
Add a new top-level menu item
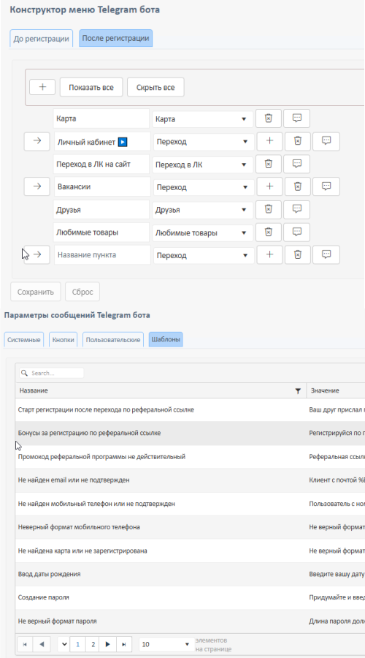point(42,87)
